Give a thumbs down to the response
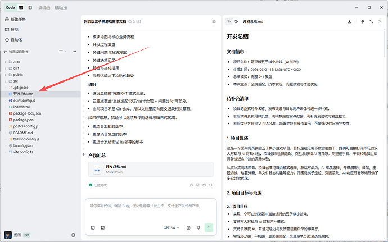The height and width of the screenshot is (242, 388). (198, 185)
